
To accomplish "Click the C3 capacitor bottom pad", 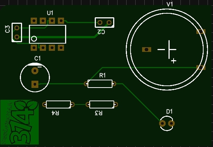I will (x=17, y=37).
